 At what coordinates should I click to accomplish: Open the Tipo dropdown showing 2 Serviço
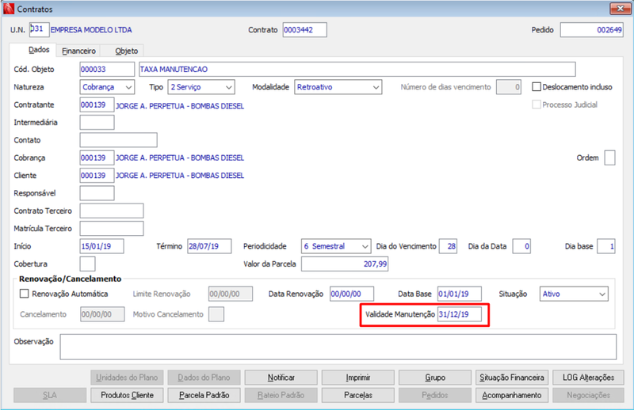tap(201, 87)
